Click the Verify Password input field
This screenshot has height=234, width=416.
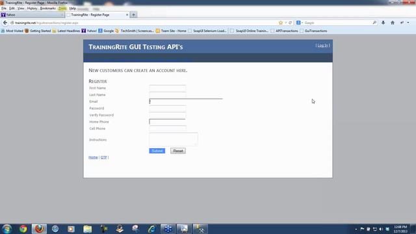tap(168, 115)
